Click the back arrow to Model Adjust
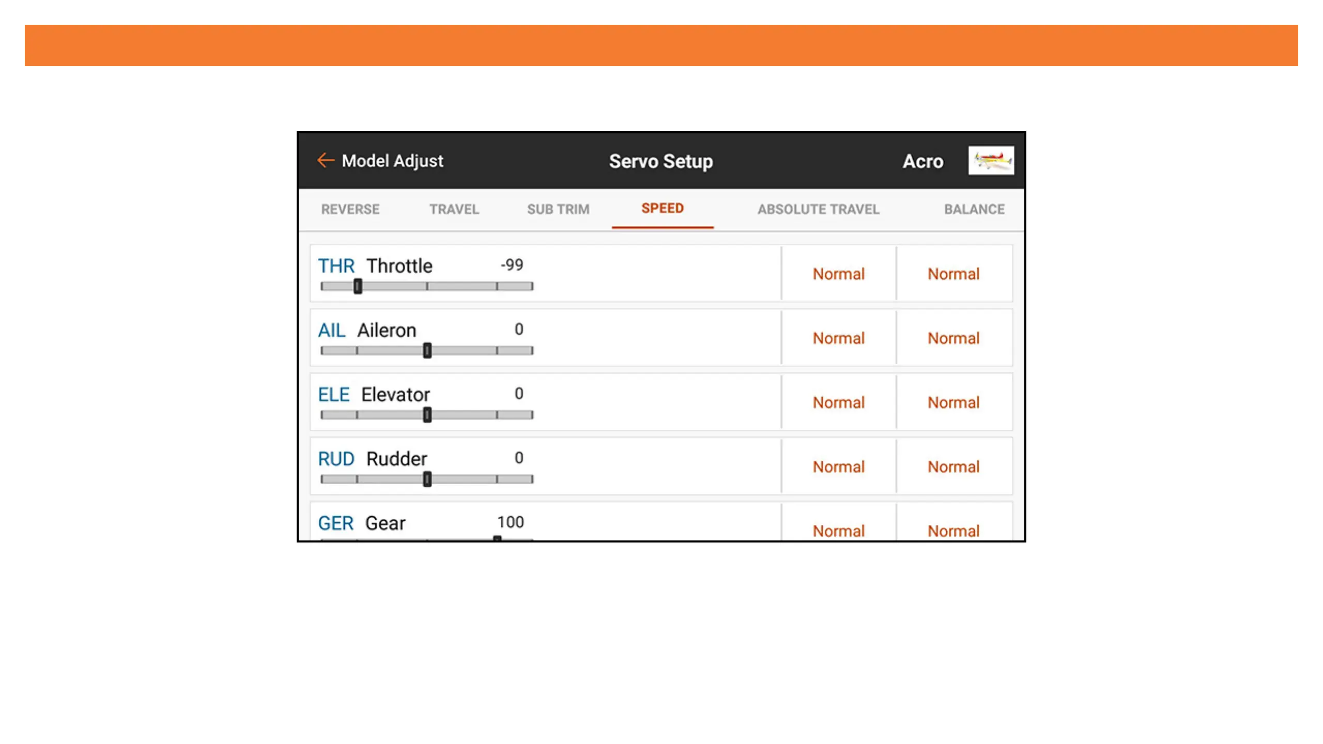Viewport: 1323px width, 744px height. [326, 161]
